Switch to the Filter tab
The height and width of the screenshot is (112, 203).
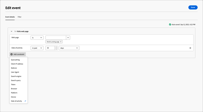point(19,17)
